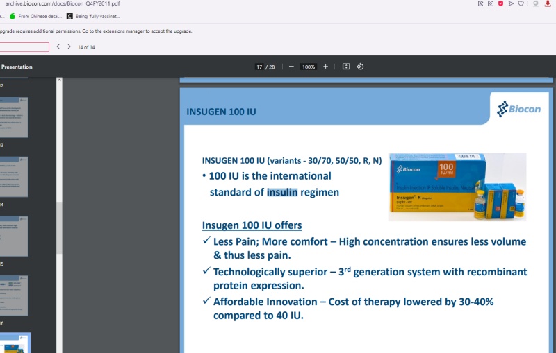Screen dimensions: 556x353
Task: Click the browser snapshot camera icon
Action: point(491,3)
